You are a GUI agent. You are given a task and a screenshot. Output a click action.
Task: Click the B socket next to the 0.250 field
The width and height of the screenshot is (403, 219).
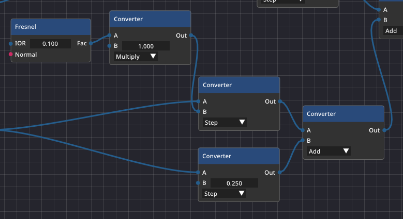coord(198,183)
